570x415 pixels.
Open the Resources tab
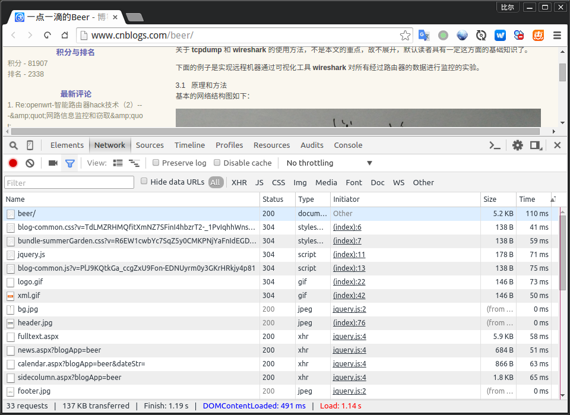(x=271, y=145)
